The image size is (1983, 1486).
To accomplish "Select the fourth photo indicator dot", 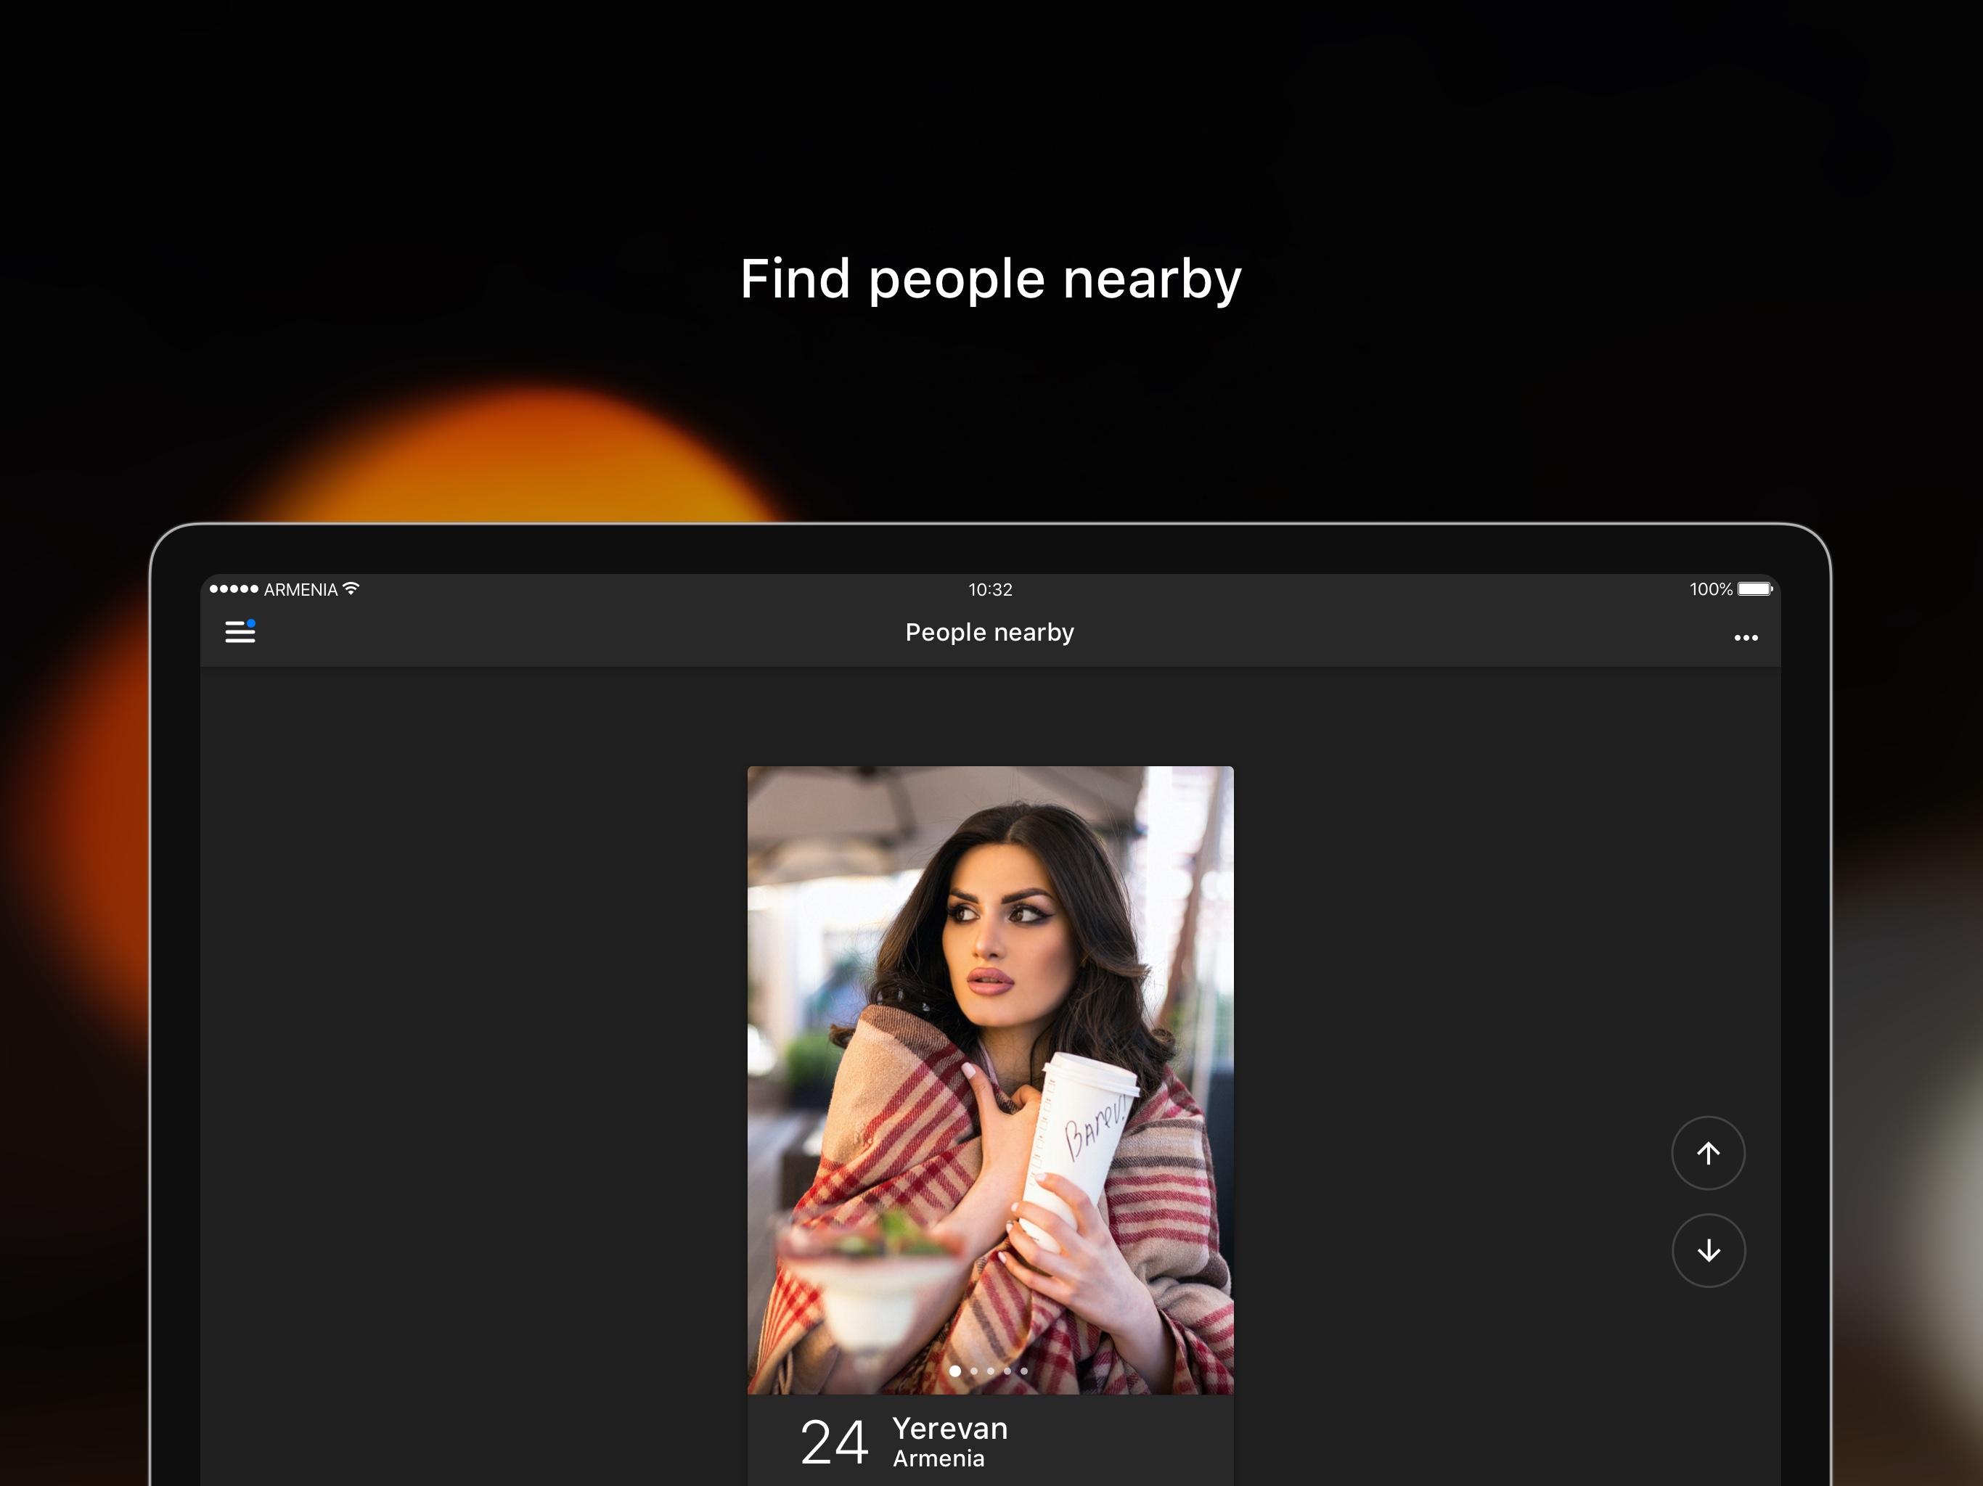I will click(x=1007, y=1371).
